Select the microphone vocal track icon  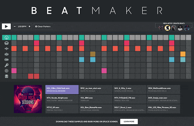[6, 65]
